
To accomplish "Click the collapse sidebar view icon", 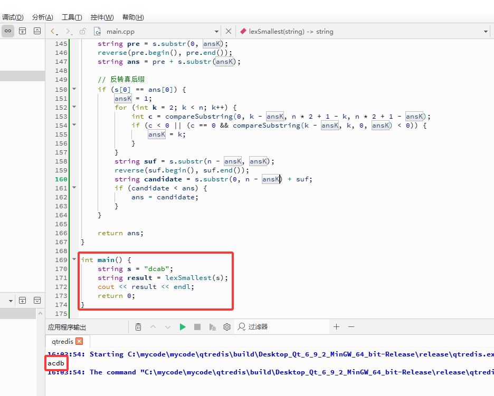I will [x=37, y=31].
